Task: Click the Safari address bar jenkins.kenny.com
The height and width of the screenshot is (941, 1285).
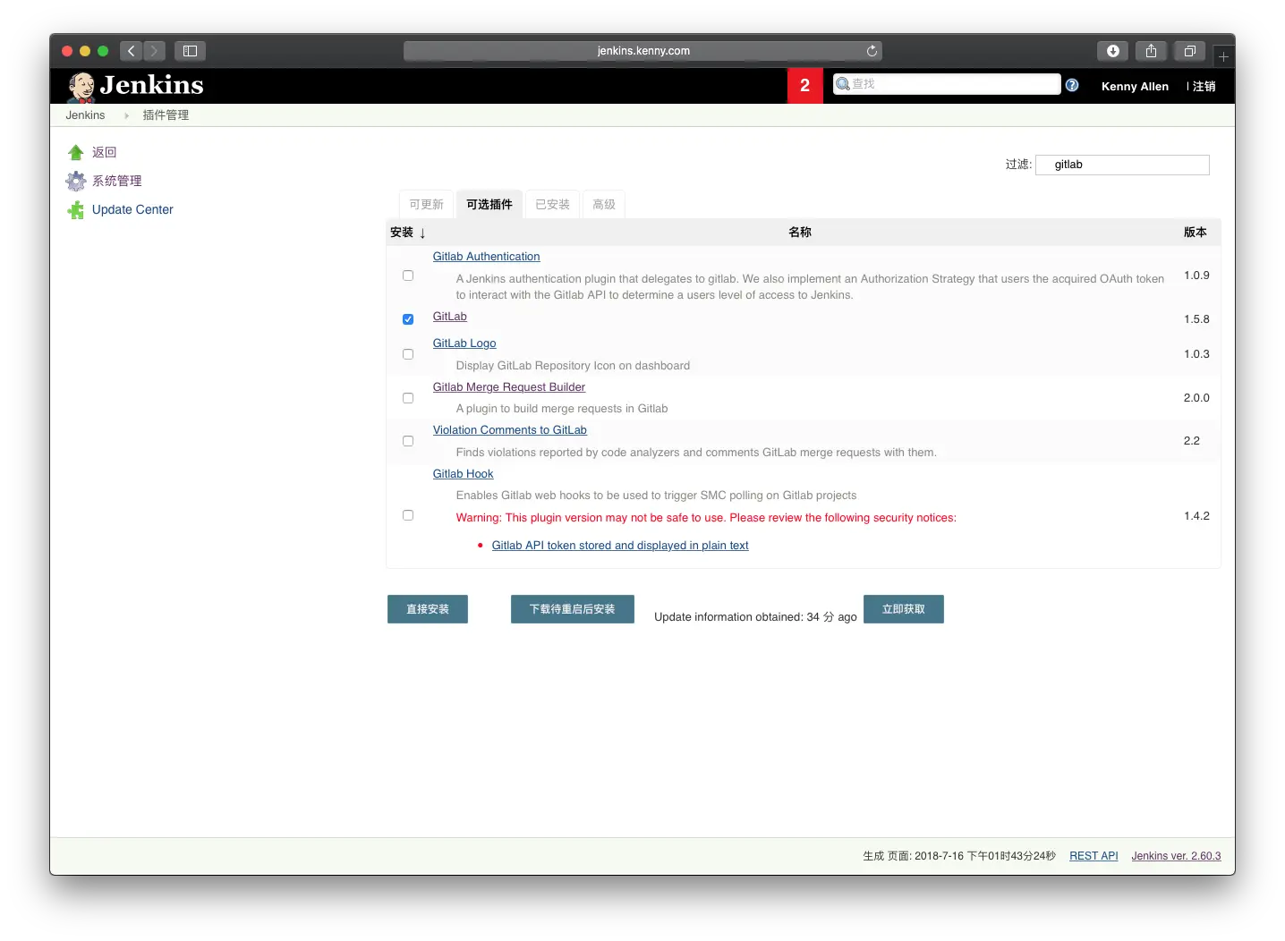Action: click(642, 51)
